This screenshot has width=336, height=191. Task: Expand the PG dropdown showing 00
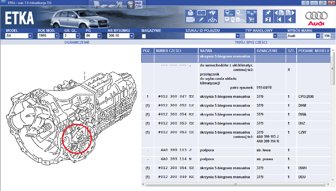point(99,36)
